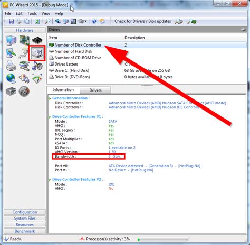Open the Printers hardware icon
This screenshot has width=250, height=245.
click(11, 66)
